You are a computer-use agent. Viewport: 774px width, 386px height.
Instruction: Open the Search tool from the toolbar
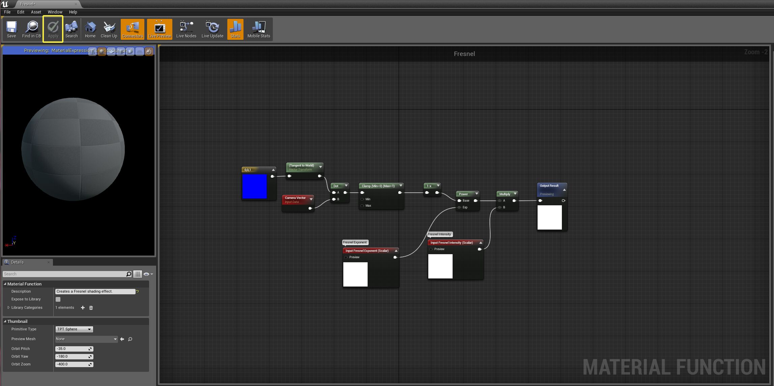(x=71, y=29)
